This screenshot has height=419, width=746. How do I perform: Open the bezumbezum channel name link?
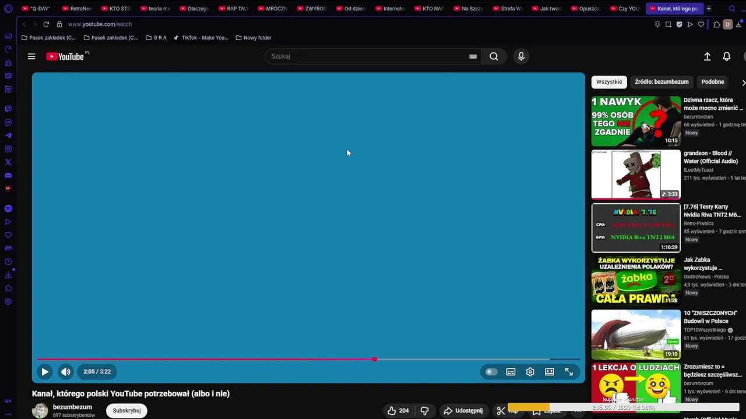(72, 407)
